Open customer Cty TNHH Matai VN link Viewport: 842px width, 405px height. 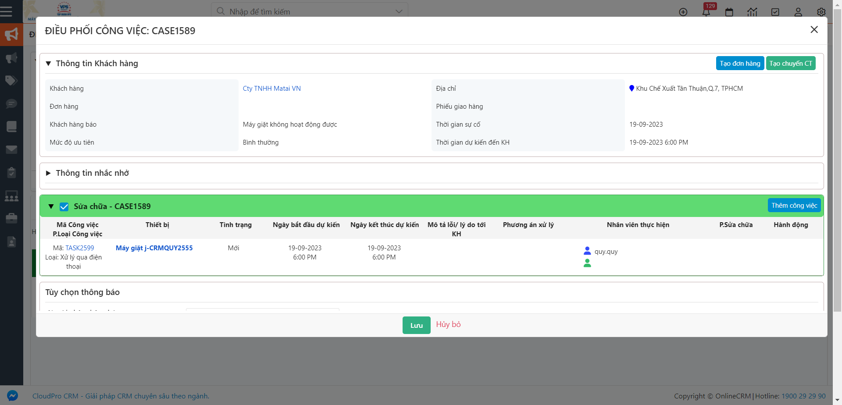click(272, 89)
